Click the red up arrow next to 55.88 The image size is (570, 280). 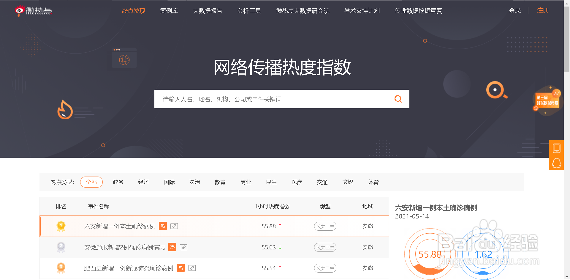pyautogui.click(x=280, y=226)
